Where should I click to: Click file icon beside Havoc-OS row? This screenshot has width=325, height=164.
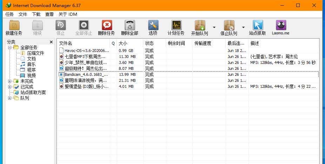[x=61, y=50]
